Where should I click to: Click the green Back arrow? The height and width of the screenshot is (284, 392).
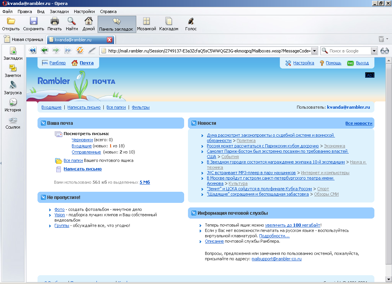tap(44, 50)
